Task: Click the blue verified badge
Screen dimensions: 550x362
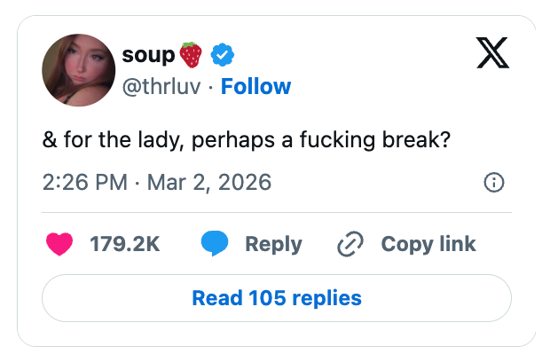Action: click(222, 56)
